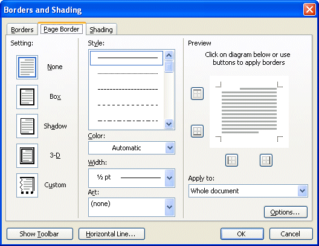Choose the Custom border setting icon
Image resolution: width=319 pixels, height=246 pixels.
27,185
